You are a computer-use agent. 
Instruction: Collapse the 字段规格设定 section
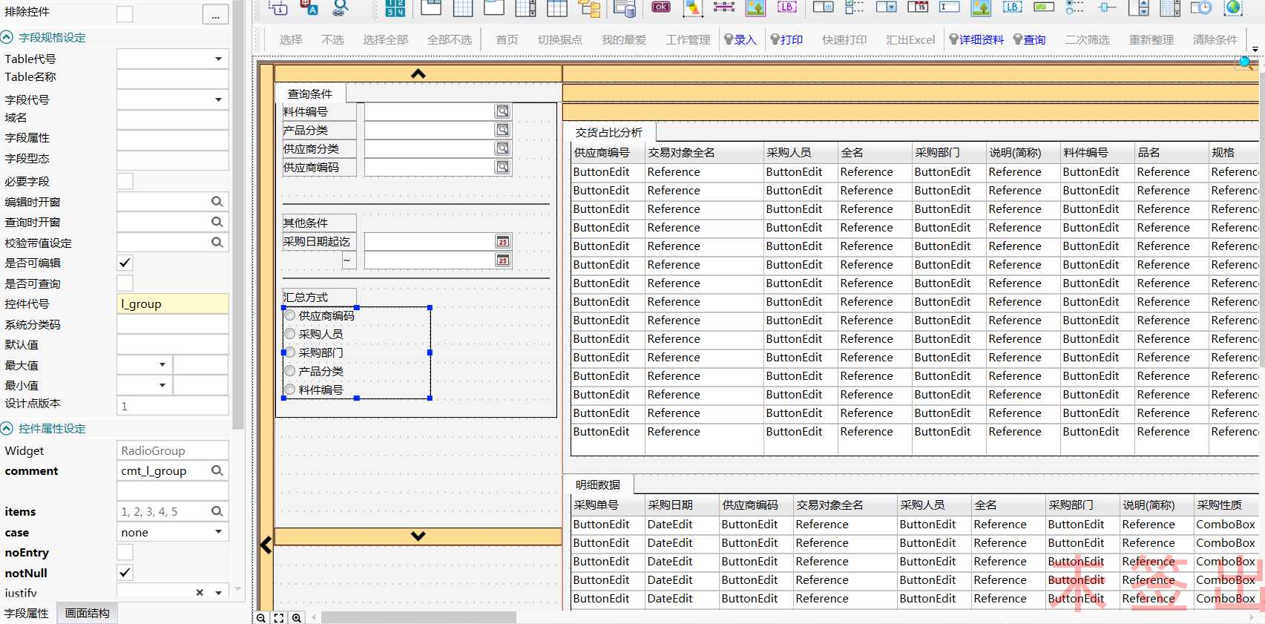click(7, 37)
